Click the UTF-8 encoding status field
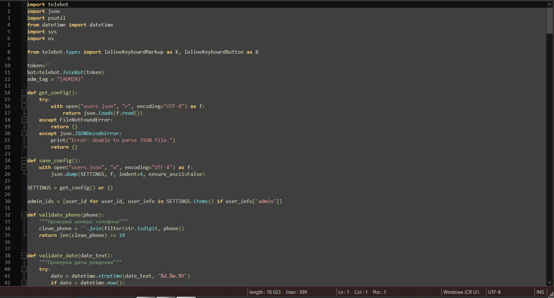The width and height of the screenshot is (554, 298). (494, 292)
